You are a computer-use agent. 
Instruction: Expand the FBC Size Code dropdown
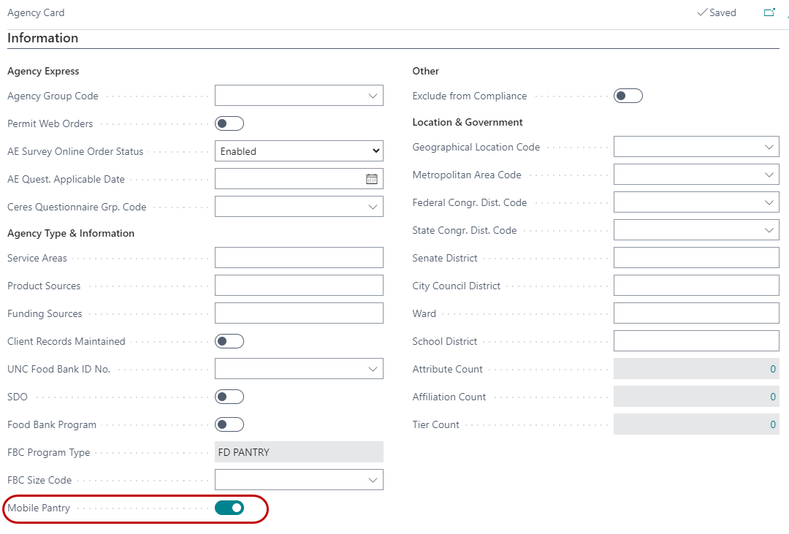coord(373,480)
